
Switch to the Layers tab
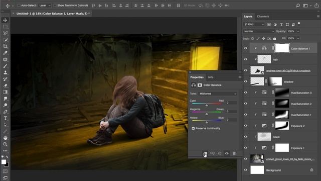click(x=248, y=17)
